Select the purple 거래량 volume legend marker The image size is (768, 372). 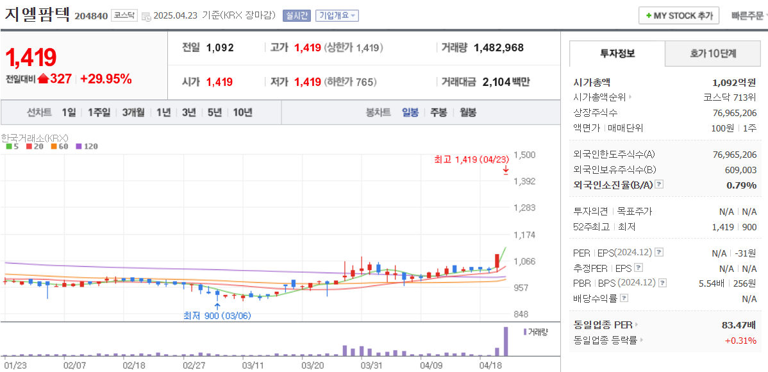[526, 332]
